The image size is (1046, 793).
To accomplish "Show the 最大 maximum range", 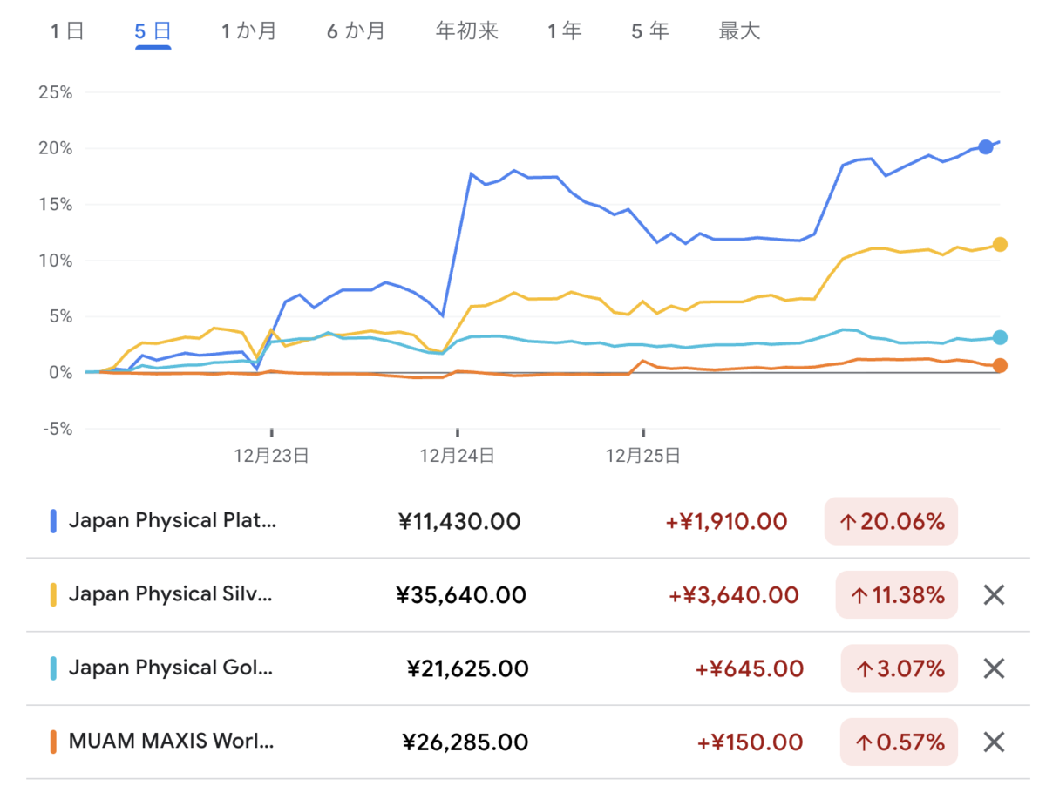I will click(x=739, y=31).
